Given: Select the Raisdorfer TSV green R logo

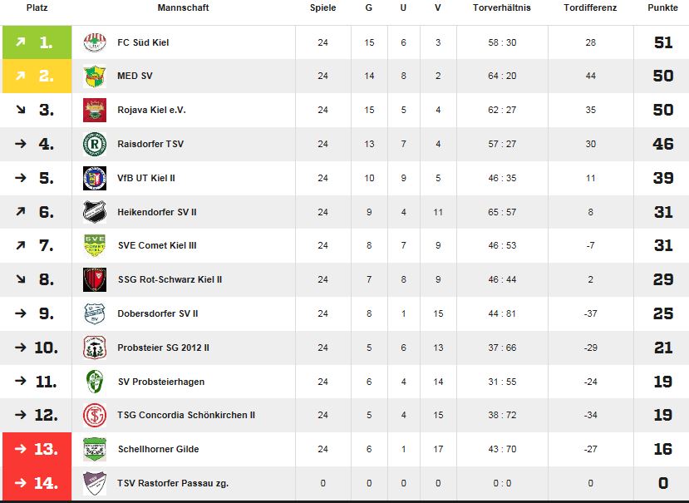Looking at the screenshot, I should (95, 144).
